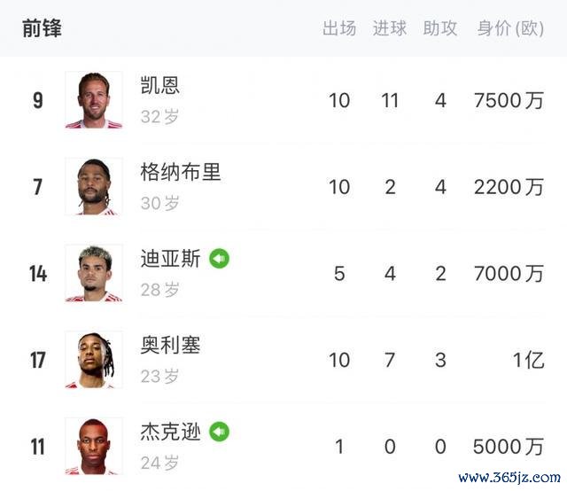Select player name 奥利塞

170,345
